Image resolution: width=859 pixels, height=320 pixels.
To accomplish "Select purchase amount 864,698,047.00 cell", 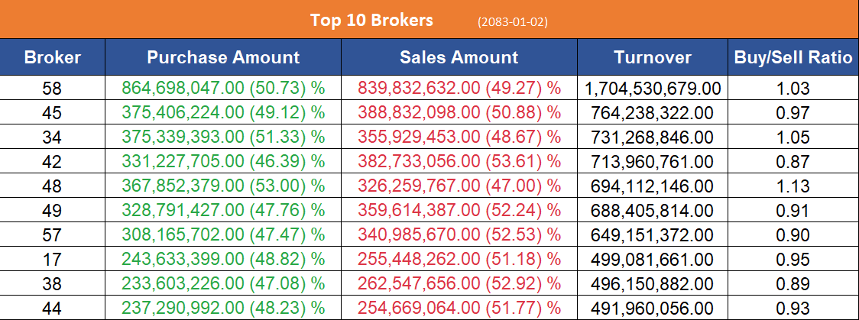I will pyautogui.click(x=223, y=88).
